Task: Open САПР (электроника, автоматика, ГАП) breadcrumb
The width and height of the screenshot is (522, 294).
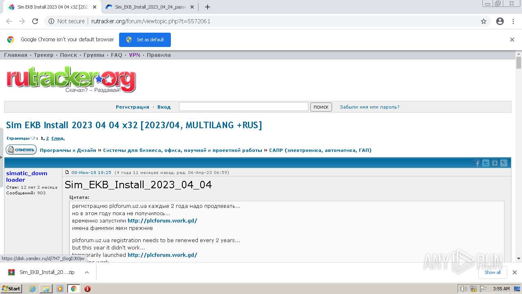Action: pyautogui.click(x=320, y=150)
